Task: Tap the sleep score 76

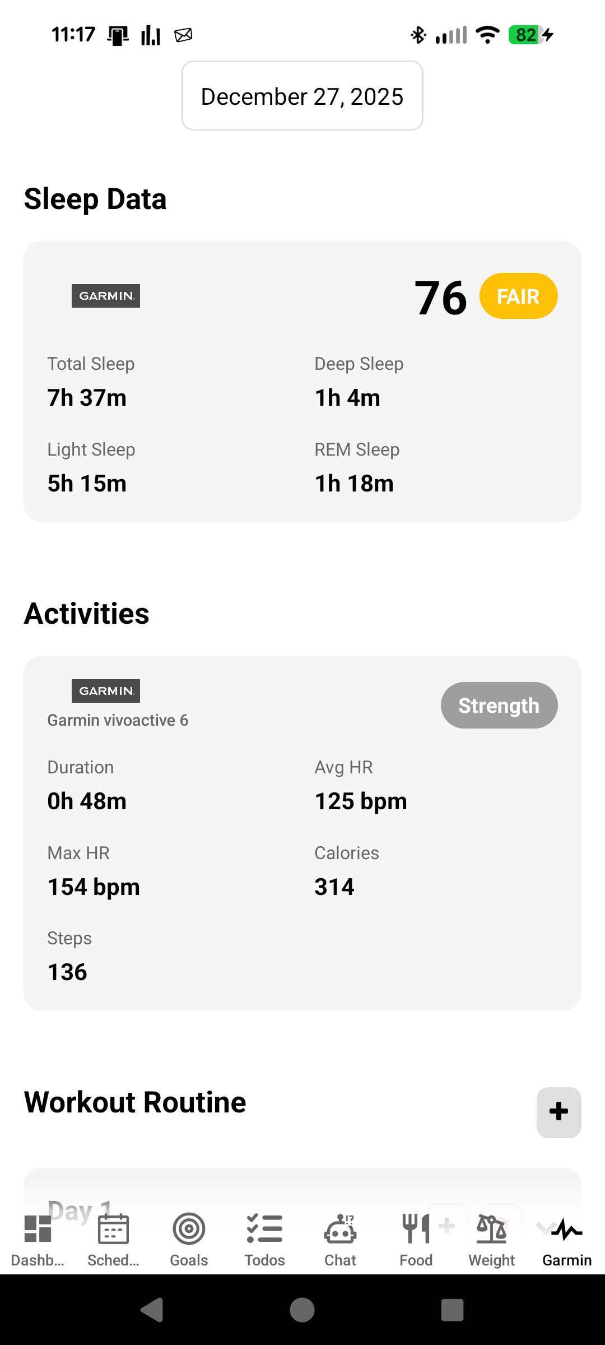Action: pos(440,298)
